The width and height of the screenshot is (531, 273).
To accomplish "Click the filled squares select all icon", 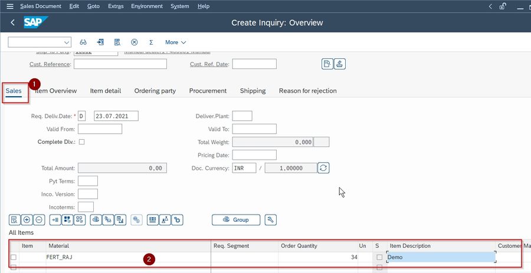I will 67,220.
